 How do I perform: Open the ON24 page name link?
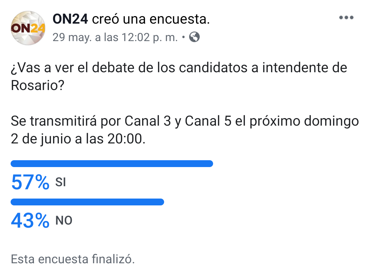[x=70, y=19]
